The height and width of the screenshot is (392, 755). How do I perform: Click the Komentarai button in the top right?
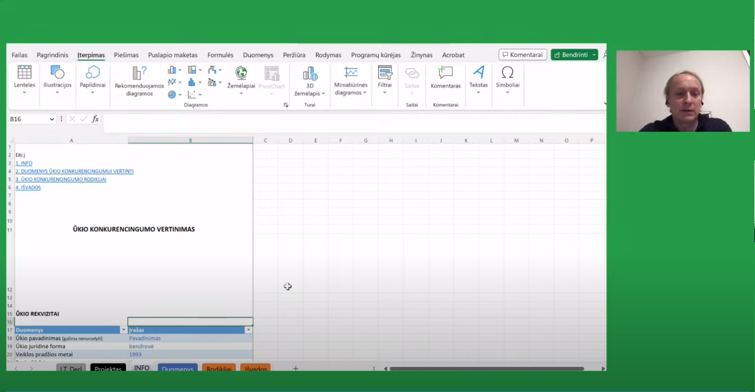(x=522, y=55)
